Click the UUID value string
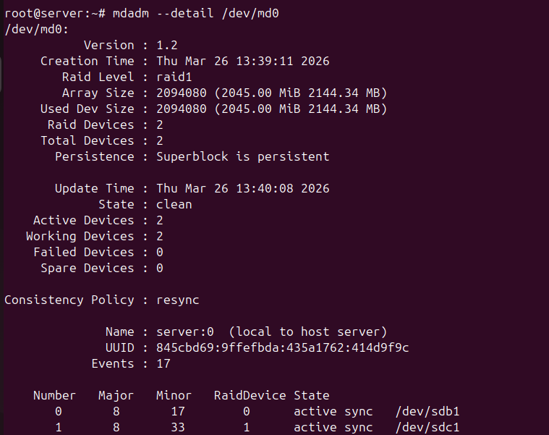This screenshot has width=549, height=435. 282,348
